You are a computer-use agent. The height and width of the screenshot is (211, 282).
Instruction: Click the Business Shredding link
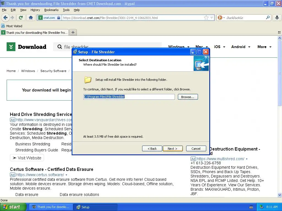click(x=33, y=144)
